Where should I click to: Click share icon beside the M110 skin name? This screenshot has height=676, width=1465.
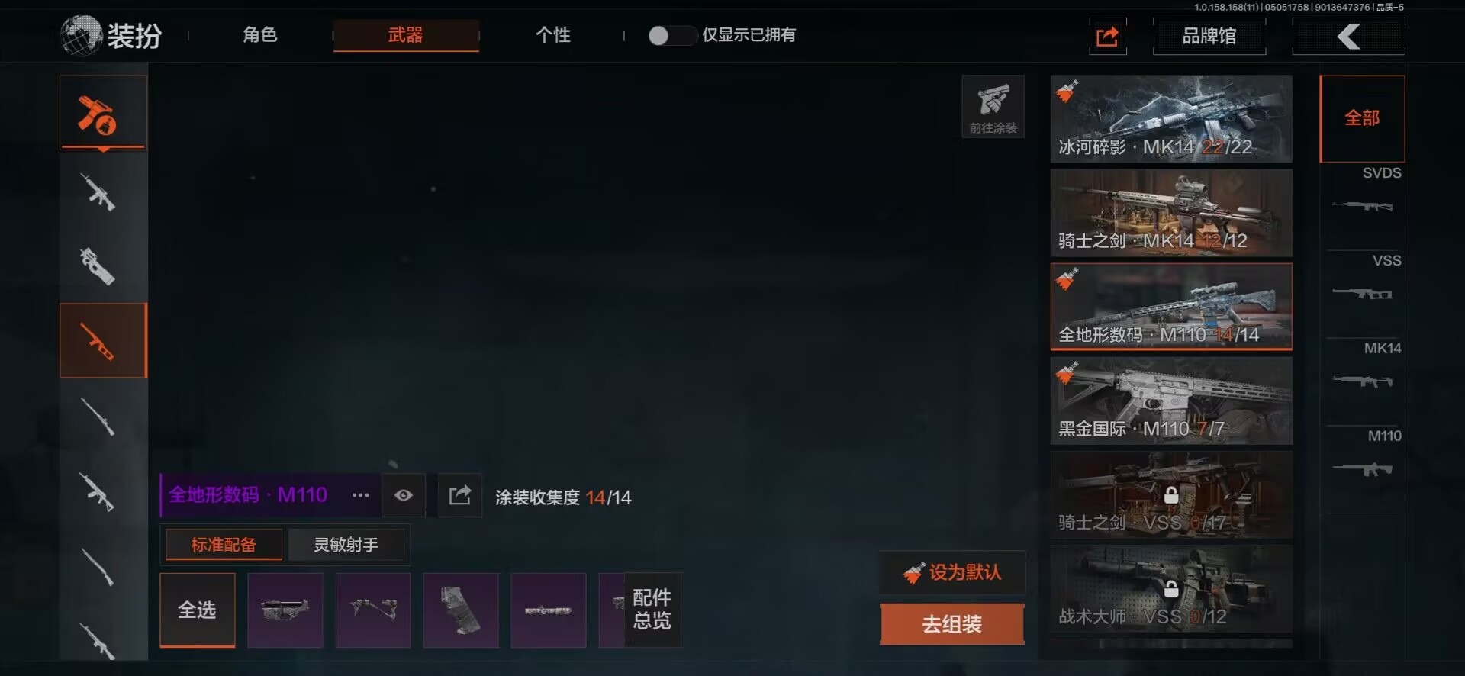pos(460,496)
